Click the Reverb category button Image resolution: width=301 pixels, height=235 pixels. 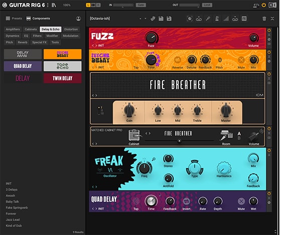click(x=23, y=42)
